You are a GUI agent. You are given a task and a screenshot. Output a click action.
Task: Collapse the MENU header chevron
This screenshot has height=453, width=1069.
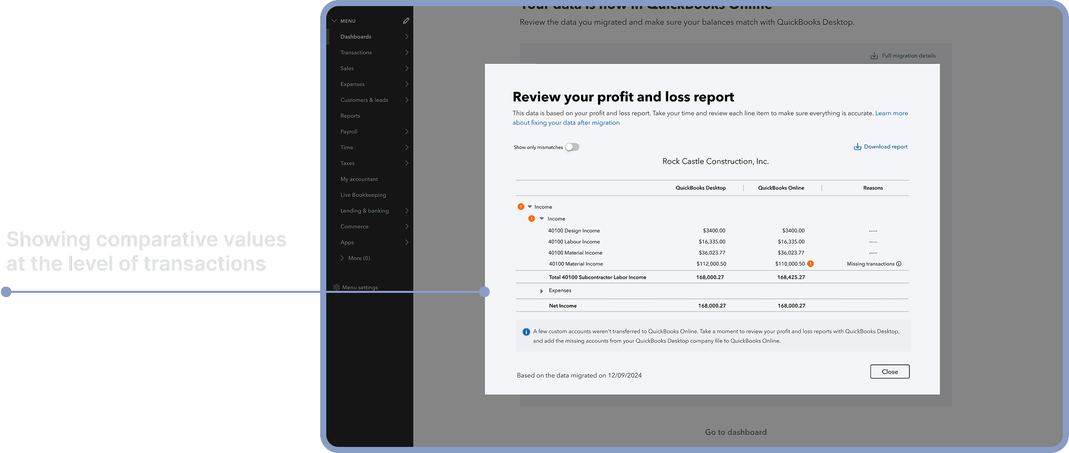coord(334,21)
